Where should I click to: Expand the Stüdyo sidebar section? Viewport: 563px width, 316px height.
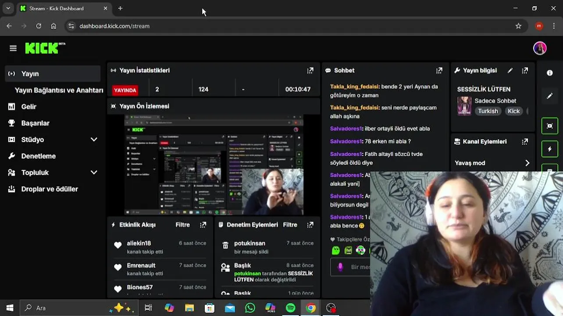tap(94, 140)
